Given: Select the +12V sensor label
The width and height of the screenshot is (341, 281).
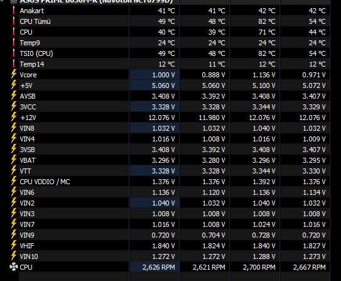Looking at the screenshot, I should (x=28, y=118).
